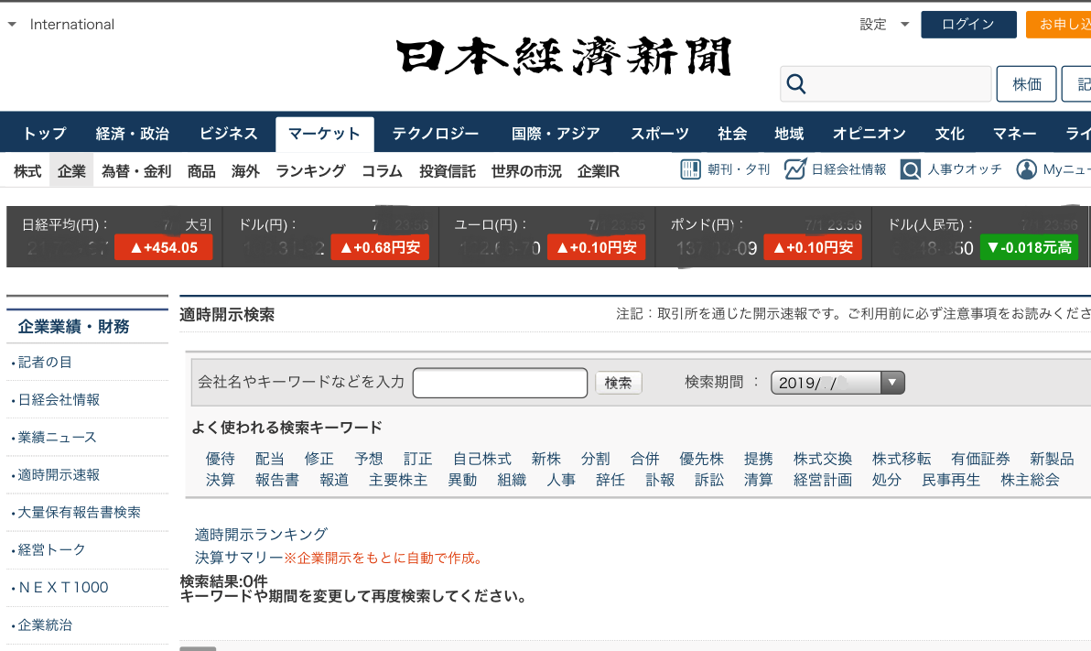
Task: Open the コラム sub-menu item
Action: (x=382, y=171)
